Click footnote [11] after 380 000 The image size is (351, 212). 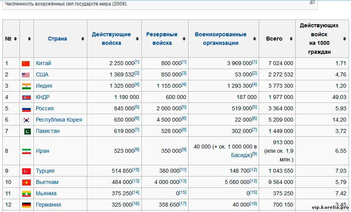click(183, 170)
